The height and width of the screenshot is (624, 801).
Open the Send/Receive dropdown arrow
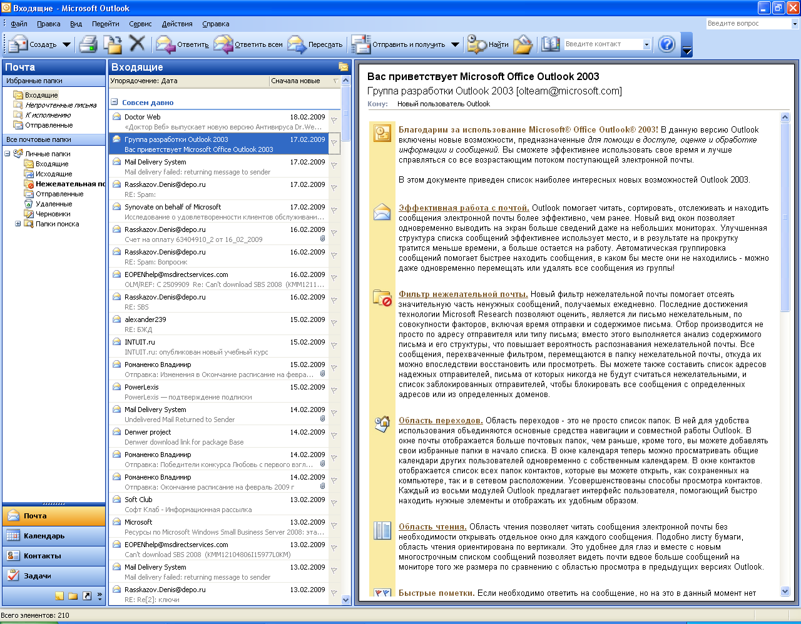(455, 44)
